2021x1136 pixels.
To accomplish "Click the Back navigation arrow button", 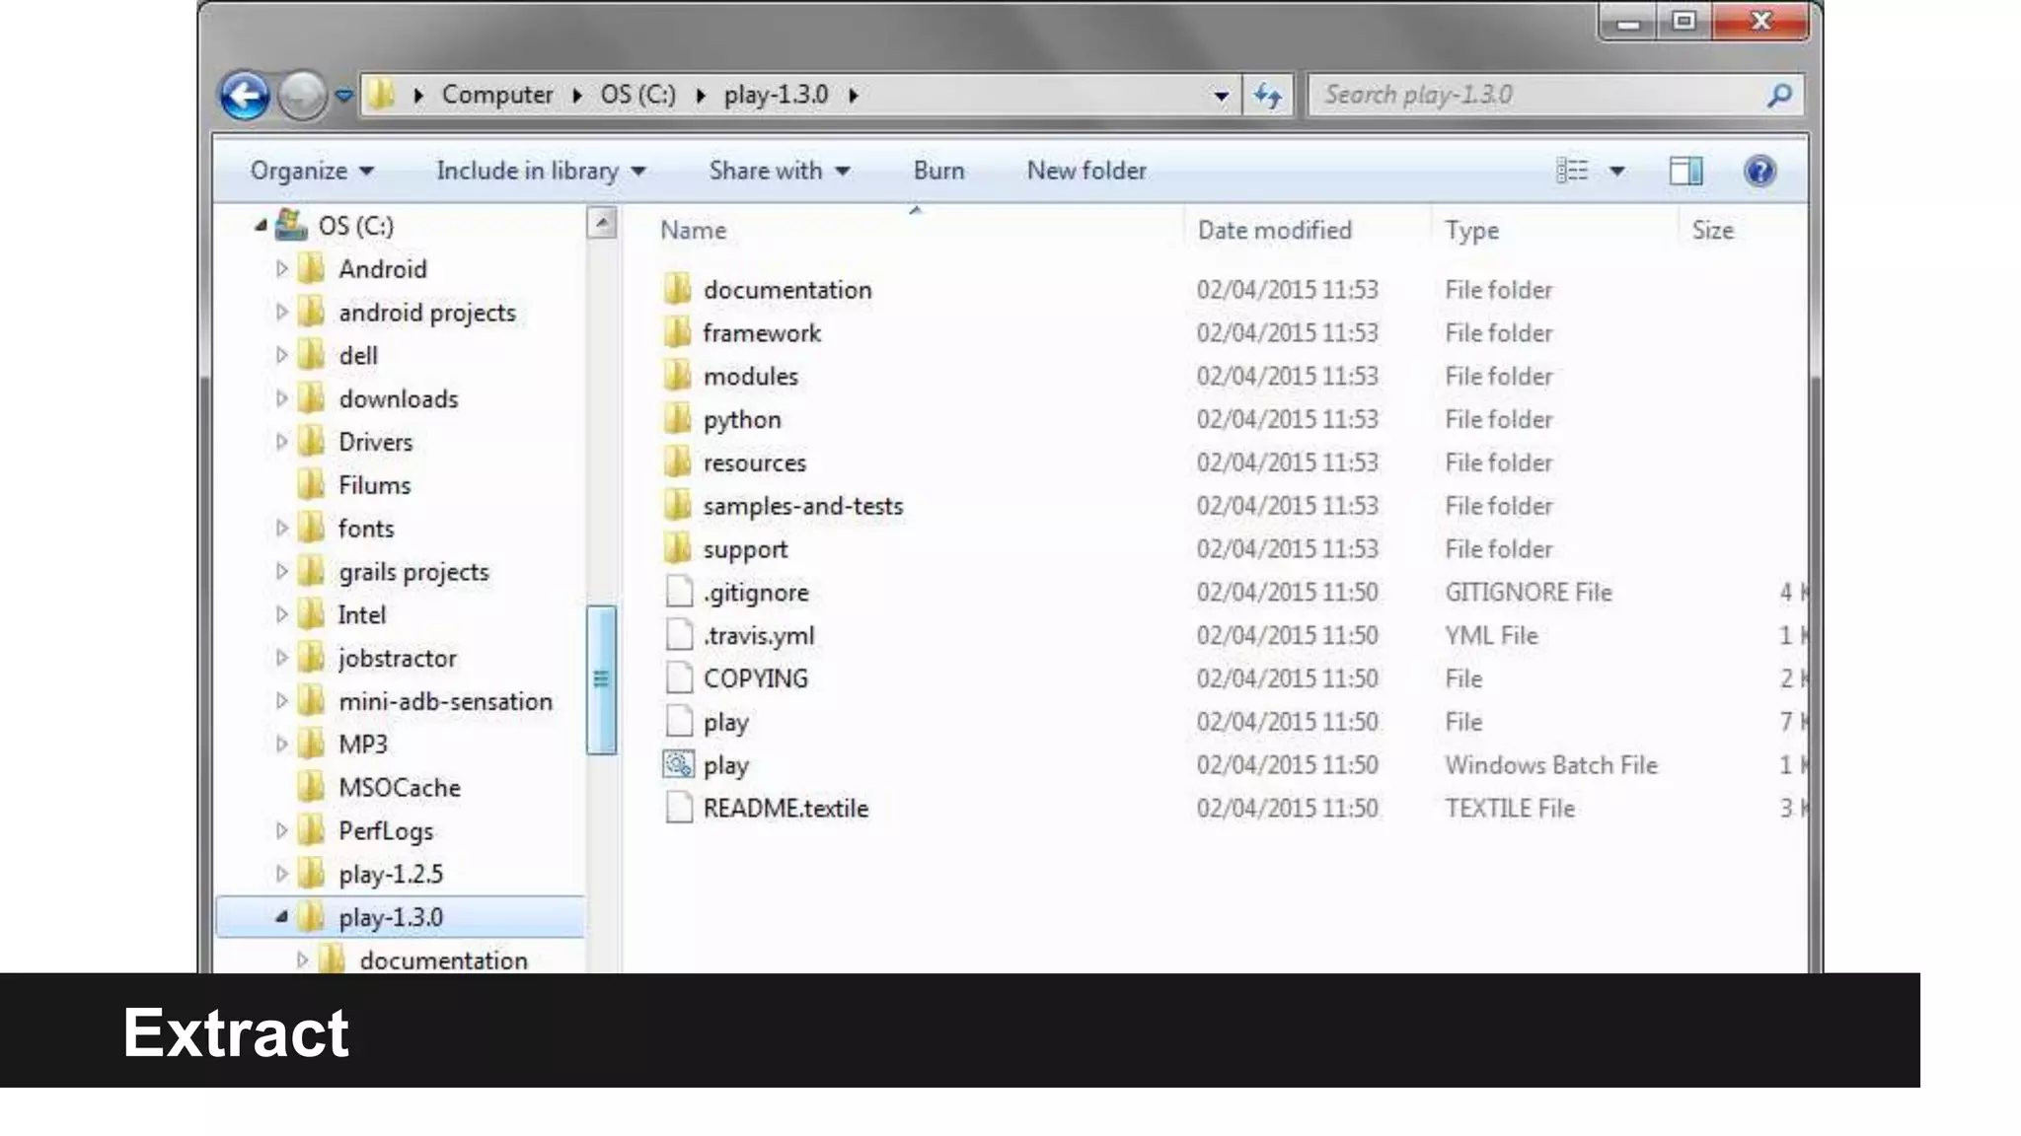I will (x=244, y=96).
